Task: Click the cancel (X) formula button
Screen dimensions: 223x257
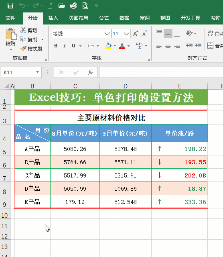Action: pos(61,72)
